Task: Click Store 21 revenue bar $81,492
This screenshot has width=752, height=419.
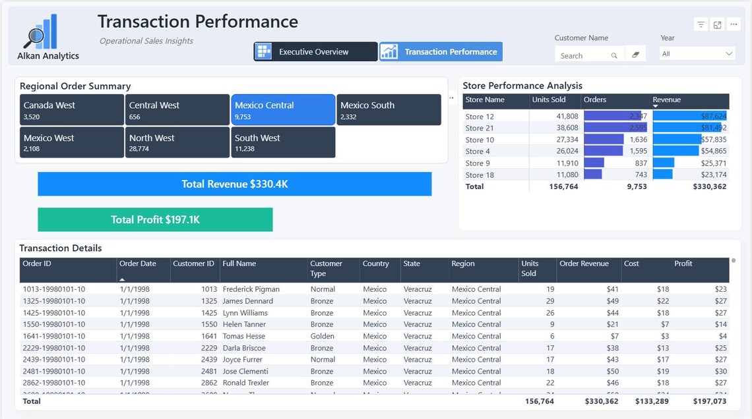Action: pos(687,128)
